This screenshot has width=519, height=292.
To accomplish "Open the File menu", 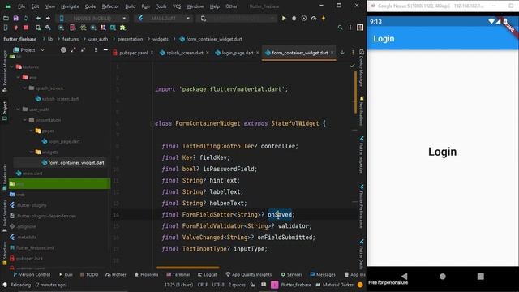I will [x=22, y=6].
